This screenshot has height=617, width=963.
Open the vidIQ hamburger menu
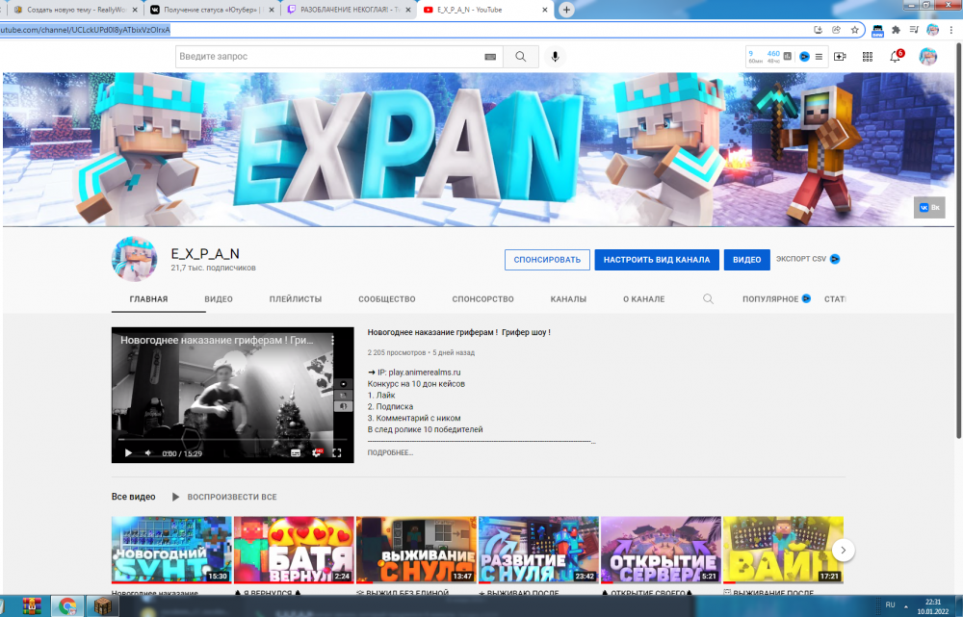(819, 57)
